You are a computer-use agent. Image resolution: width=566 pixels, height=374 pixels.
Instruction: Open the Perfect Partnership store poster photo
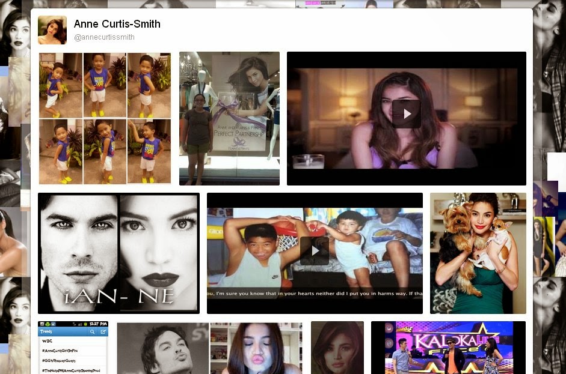point(229,118)
